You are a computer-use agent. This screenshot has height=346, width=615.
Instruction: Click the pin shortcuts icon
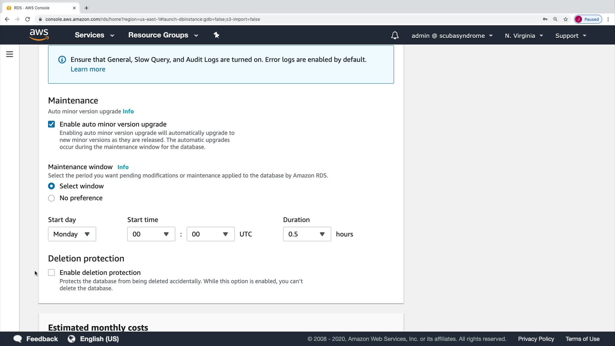(x=217, y=35)
